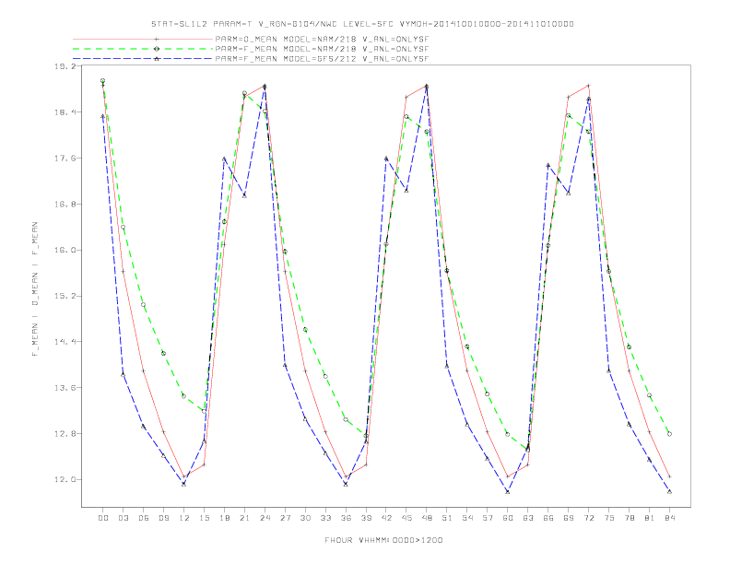Click y-axis tick label 19.2
This screenshot has height=564, width=730.
(65, 66)
